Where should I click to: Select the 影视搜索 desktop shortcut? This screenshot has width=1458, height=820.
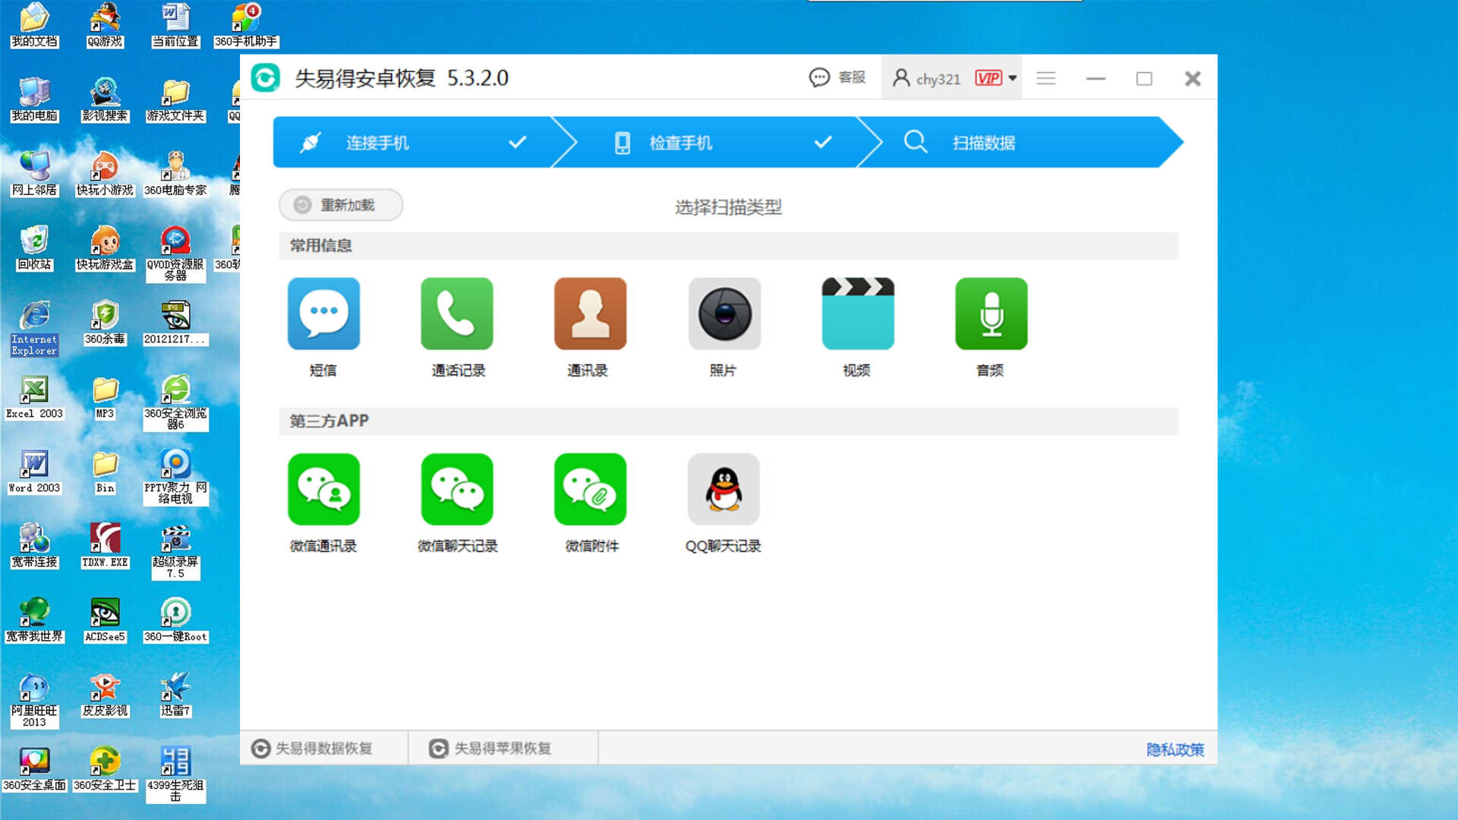click(x=105, y=99)
